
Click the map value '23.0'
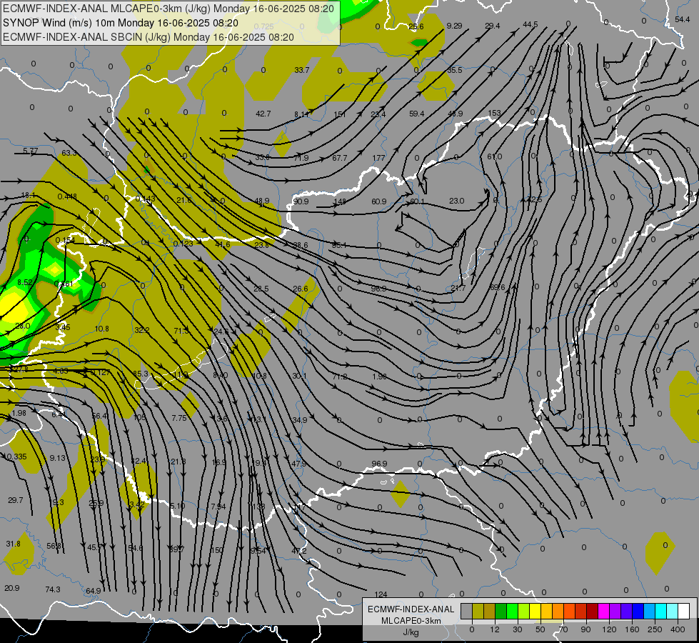(x=456, y=201)
